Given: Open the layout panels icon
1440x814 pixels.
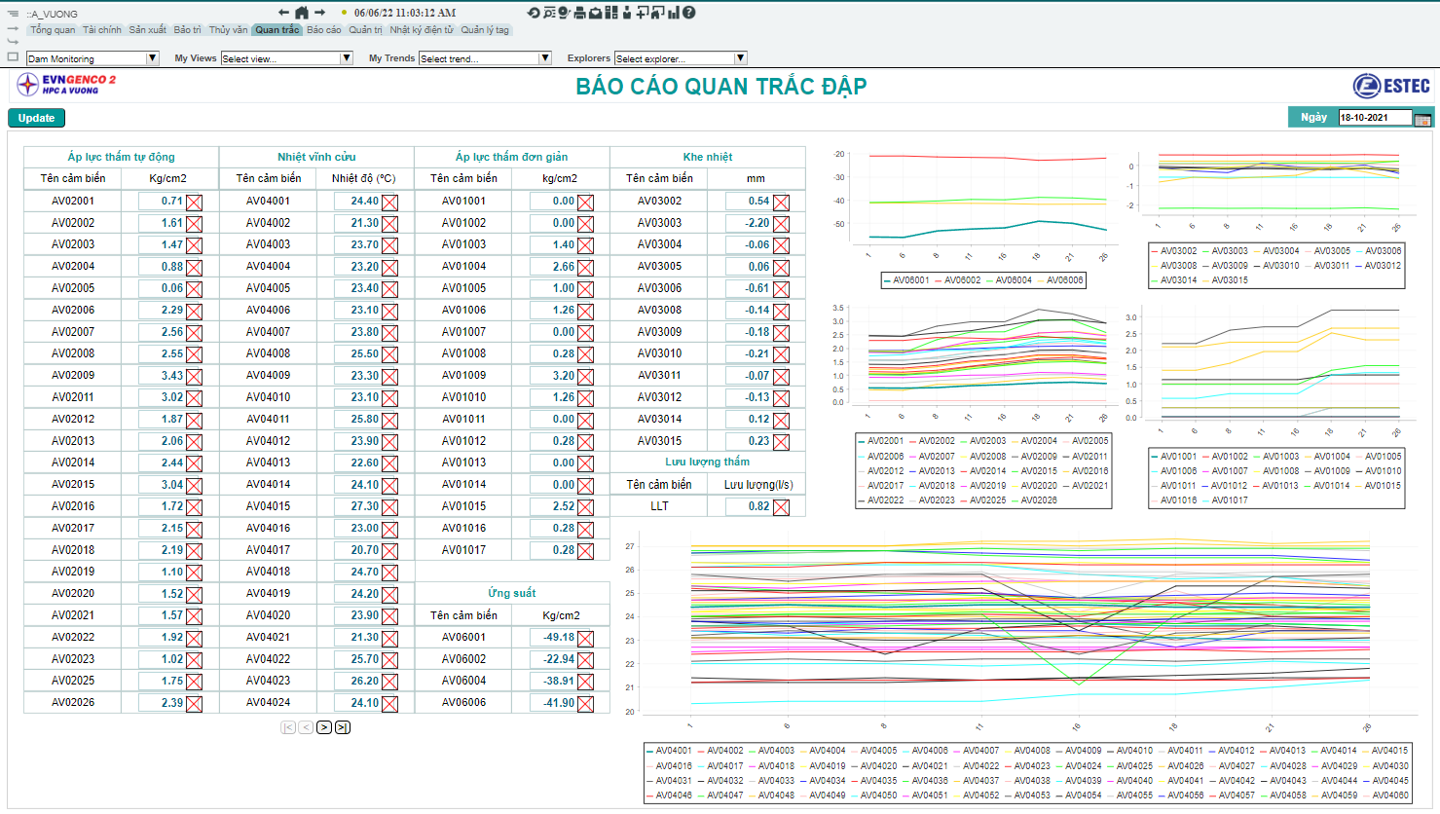Looking at the screenshot, I should pyautogui.click(x=611, y=13).
